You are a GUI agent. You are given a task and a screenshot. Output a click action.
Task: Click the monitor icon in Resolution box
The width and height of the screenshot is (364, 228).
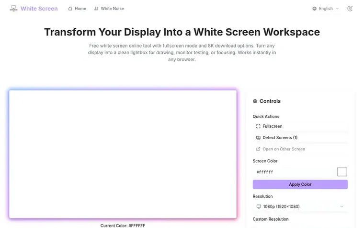tap(259, 206)
